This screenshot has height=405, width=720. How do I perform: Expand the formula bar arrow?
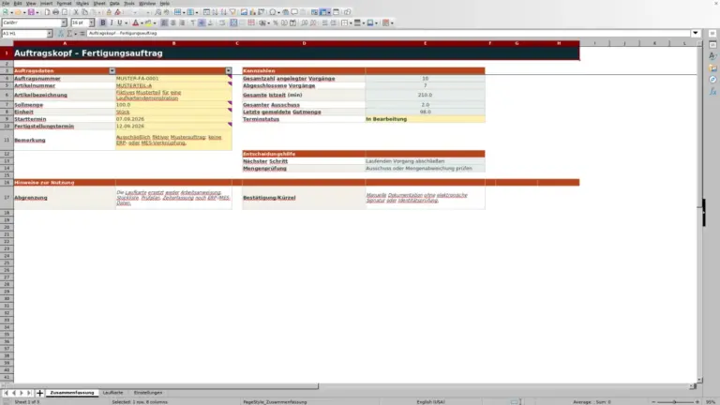(696, 33)
